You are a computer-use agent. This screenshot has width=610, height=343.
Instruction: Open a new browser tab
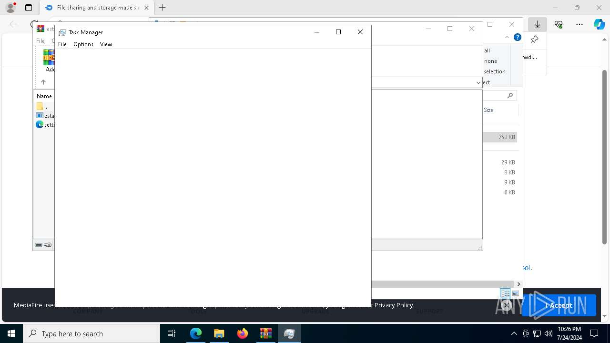162,8
